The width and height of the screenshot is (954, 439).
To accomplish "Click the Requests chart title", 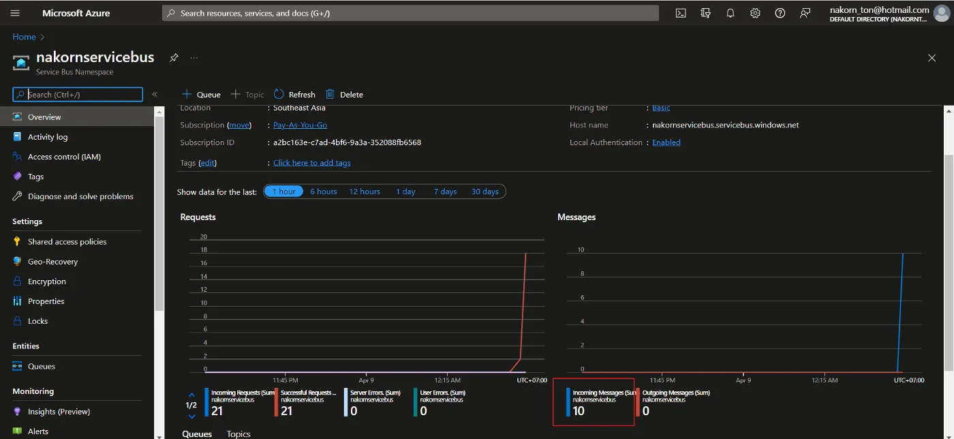I will [198, 217].
